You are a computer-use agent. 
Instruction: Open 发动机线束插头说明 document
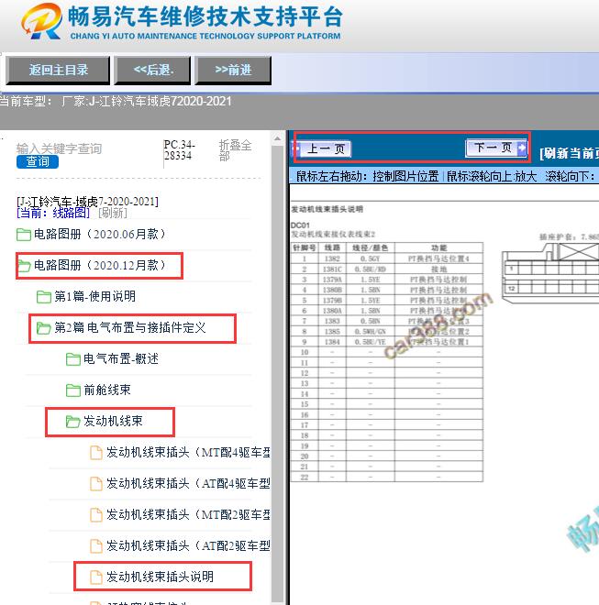pyautogui.click(x=160, y=577)
